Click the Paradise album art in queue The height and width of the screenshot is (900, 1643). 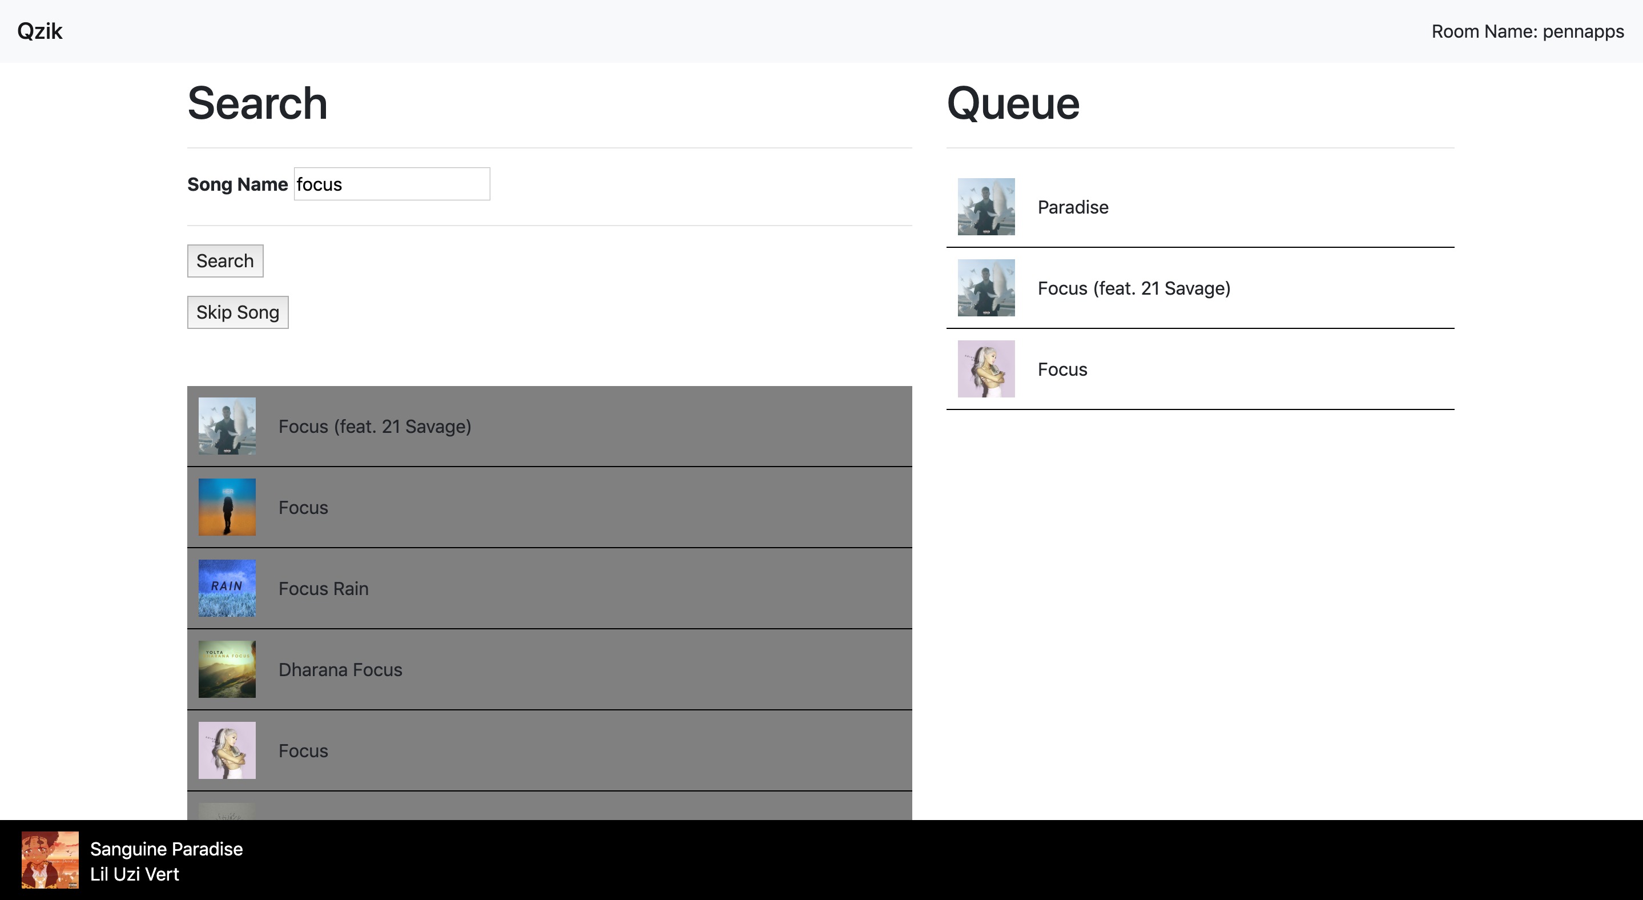pyautogui.click(x=986, y=207)
